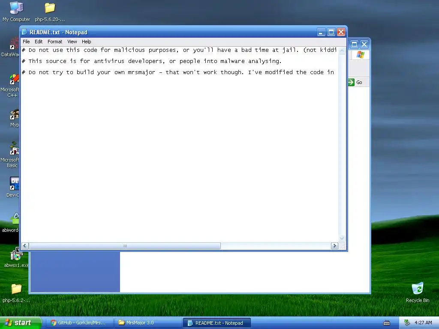Open the Help menu in Notepad
The image size is (439, 329).
(x=87, y=42)
